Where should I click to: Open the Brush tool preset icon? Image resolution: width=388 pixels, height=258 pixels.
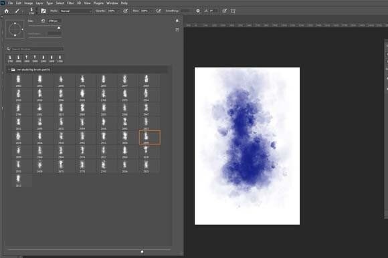[x=17, y=11]
